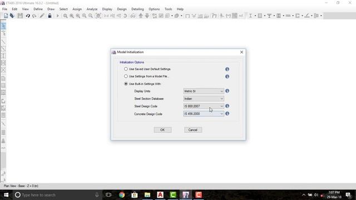Select Use Built-in Settings With option
Screen dimensions: 356x200
click(x=126, y=84)
